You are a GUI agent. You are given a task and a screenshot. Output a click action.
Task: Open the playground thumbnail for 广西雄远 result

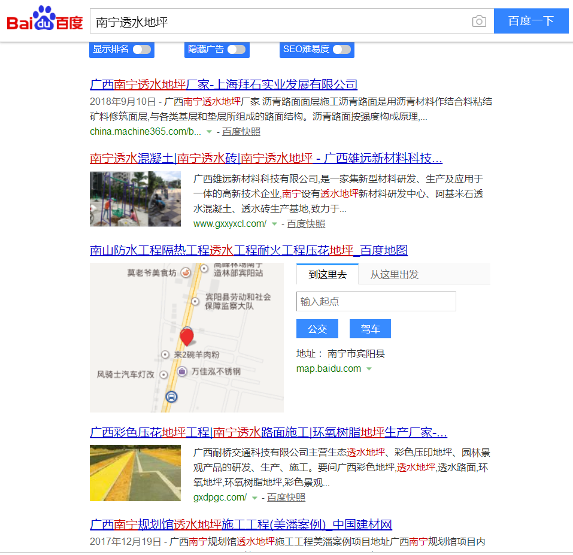pyautogui.click(x=135, y=199)
